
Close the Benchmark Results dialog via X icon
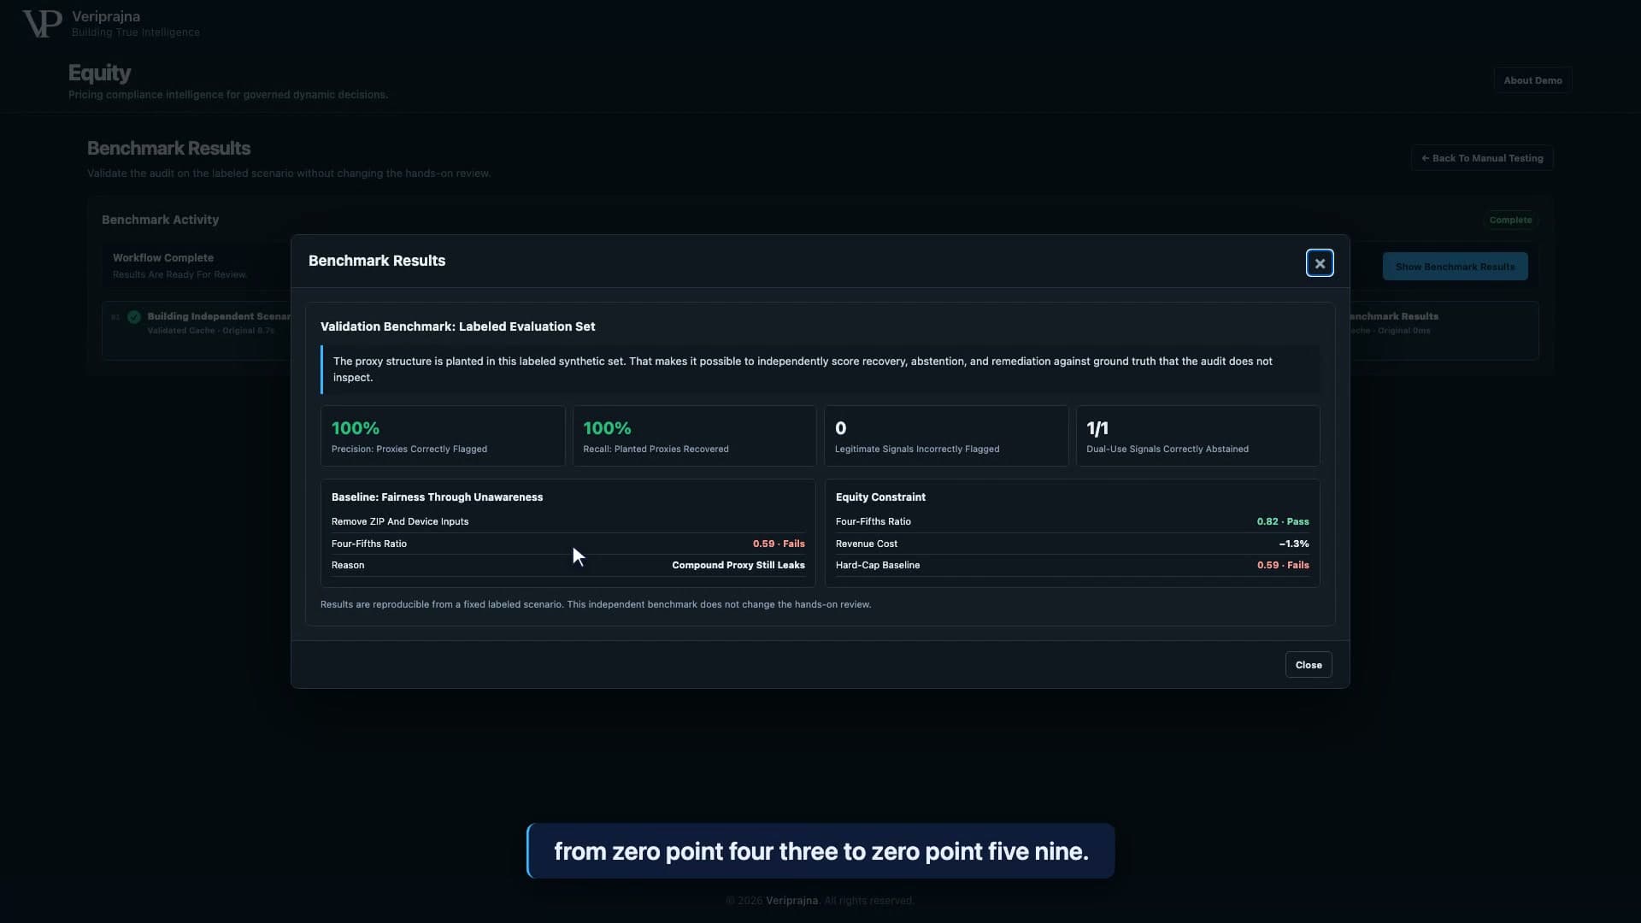click(1320, 263)
